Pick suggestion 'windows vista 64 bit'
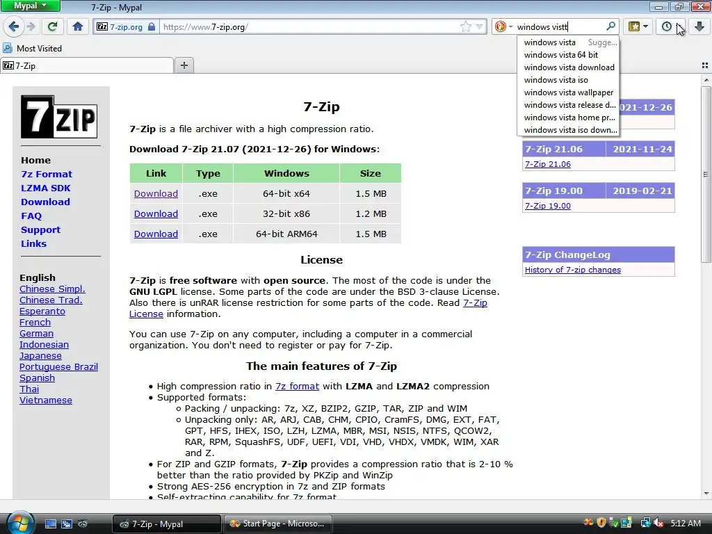The height and width of the screenshot is (534, 712). [568, 54]
